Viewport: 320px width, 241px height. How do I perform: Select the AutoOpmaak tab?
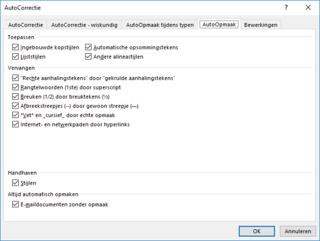(219, 24)
